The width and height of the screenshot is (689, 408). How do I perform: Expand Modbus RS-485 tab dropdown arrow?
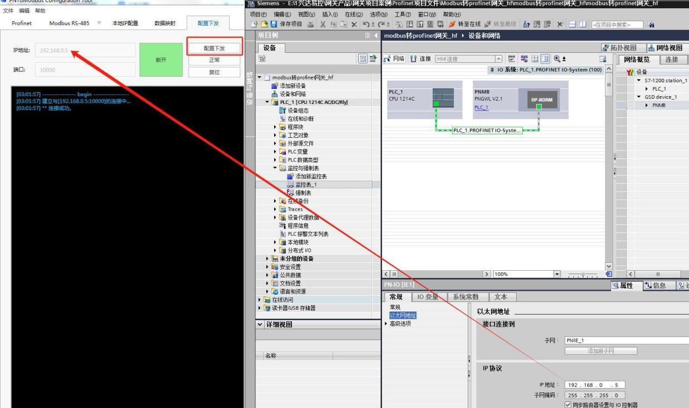point(99,23)
